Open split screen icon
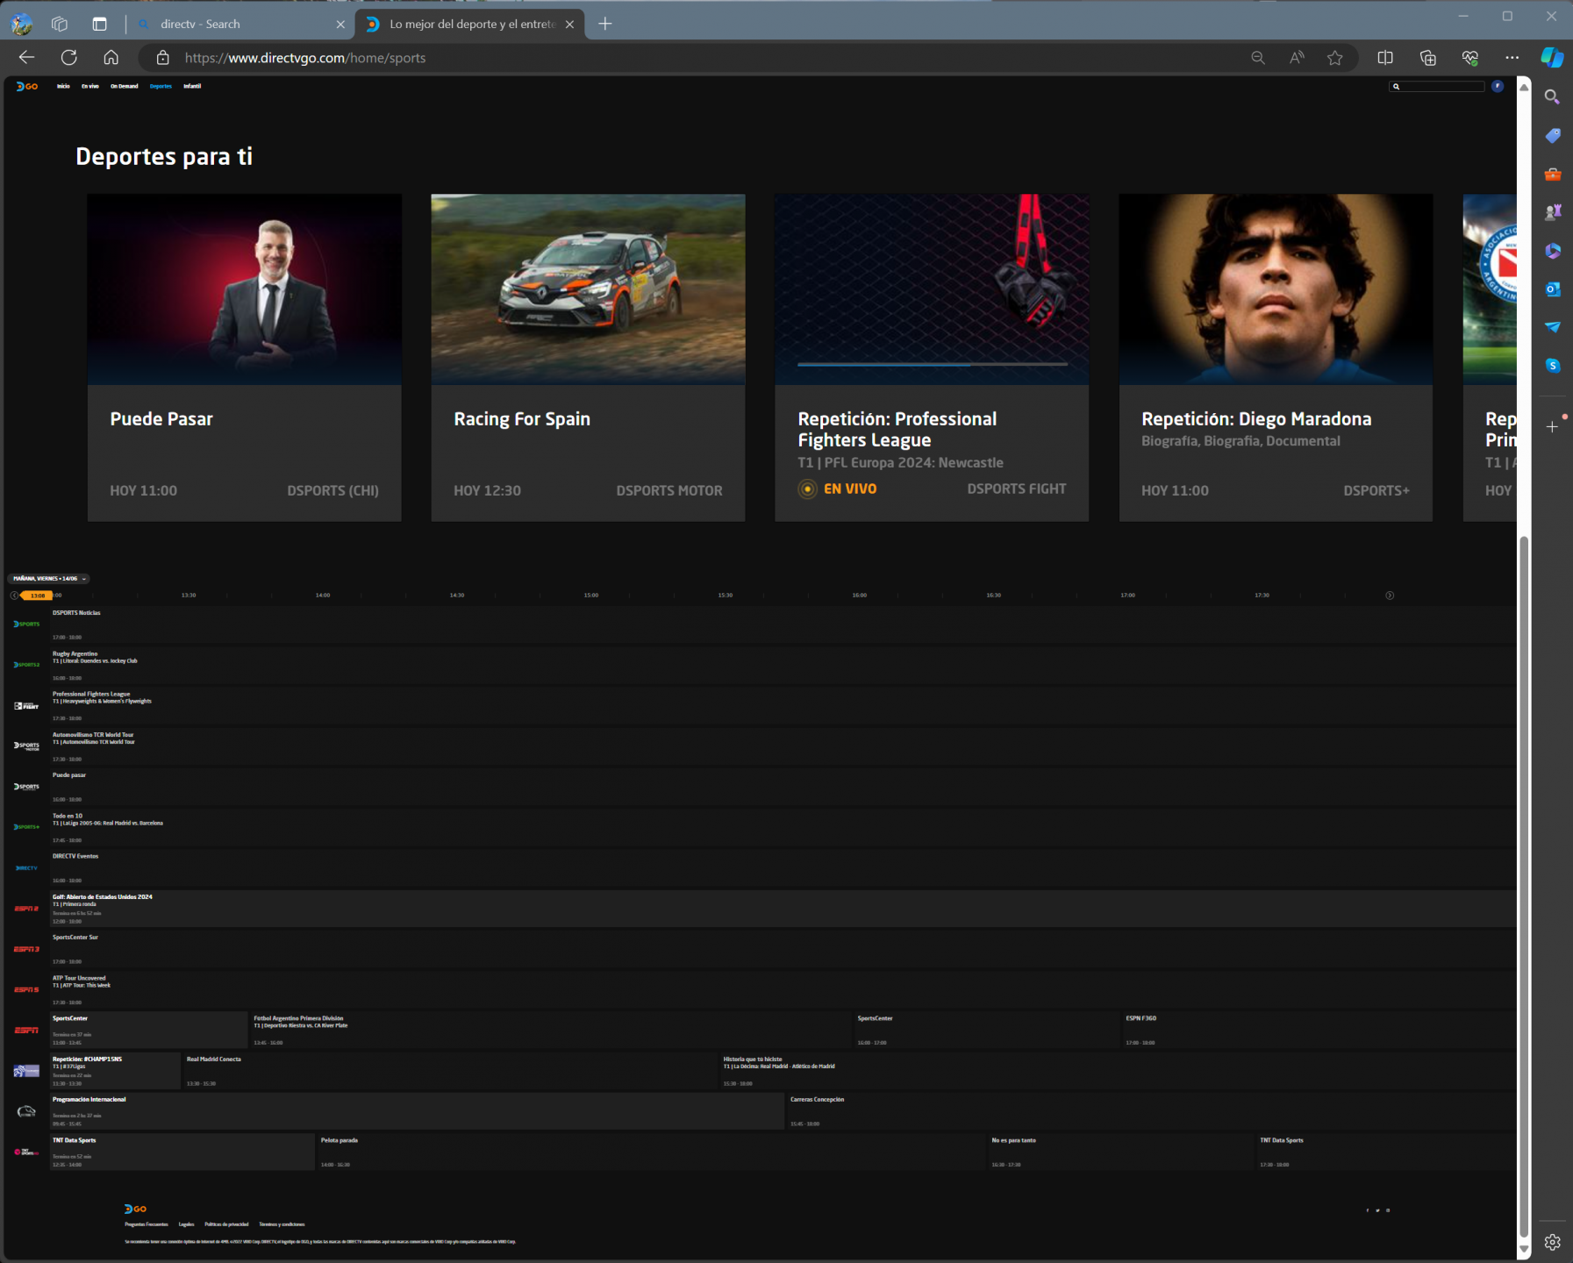Image resolution: width=1573 pixels, height=1263 pixels. tap(1385, 58)
